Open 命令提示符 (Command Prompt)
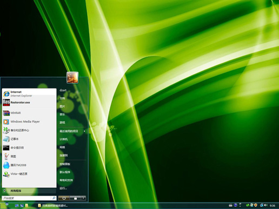Viewport: 279px width, 209px height. tap(29, 148)
